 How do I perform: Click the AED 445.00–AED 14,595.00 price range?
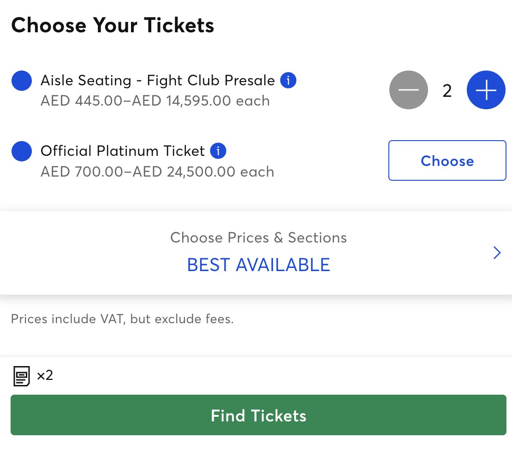coord(155,101)
